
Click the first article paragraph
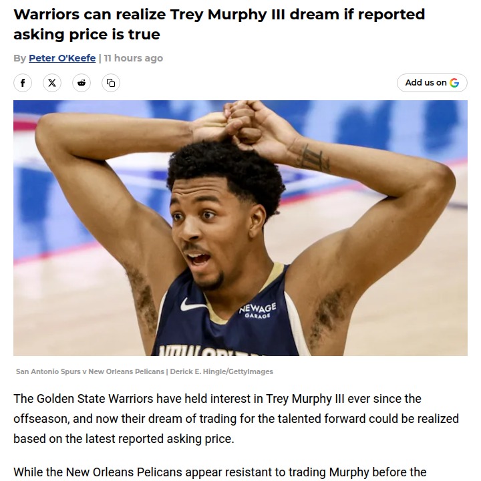click(236, 419)
